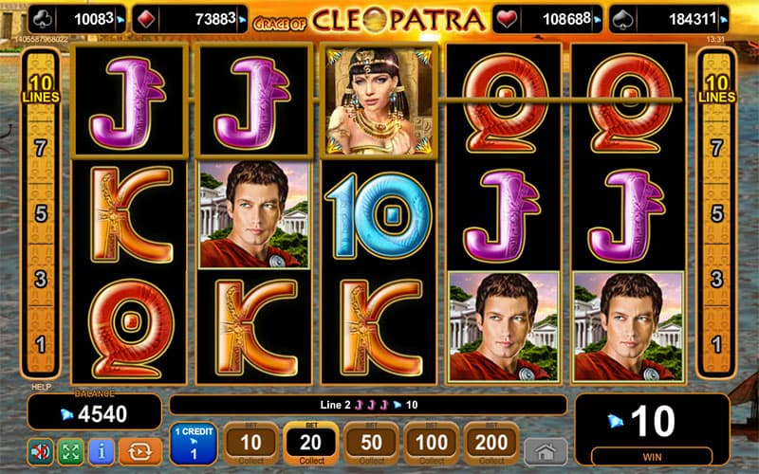Open the diamonds jackpot counter
The height and width of the screenshot is (474, 759).
click(190, 19)
